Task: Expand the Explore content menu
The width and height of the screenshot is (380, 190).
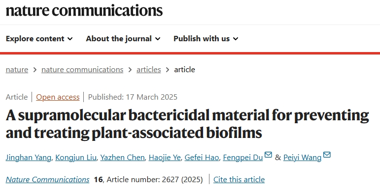Action: point(39,39)
